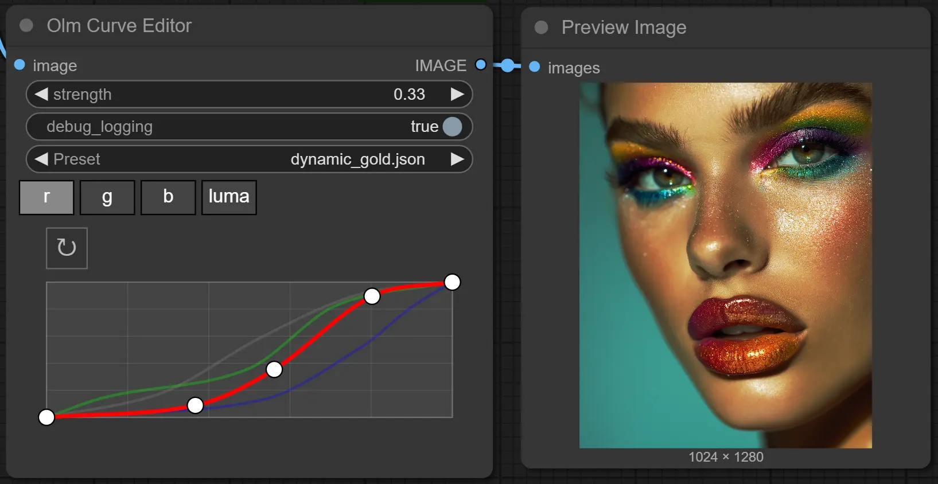The image size is (938, 484).
Task: Click the reset curve icon
Action: coord(67,248)
